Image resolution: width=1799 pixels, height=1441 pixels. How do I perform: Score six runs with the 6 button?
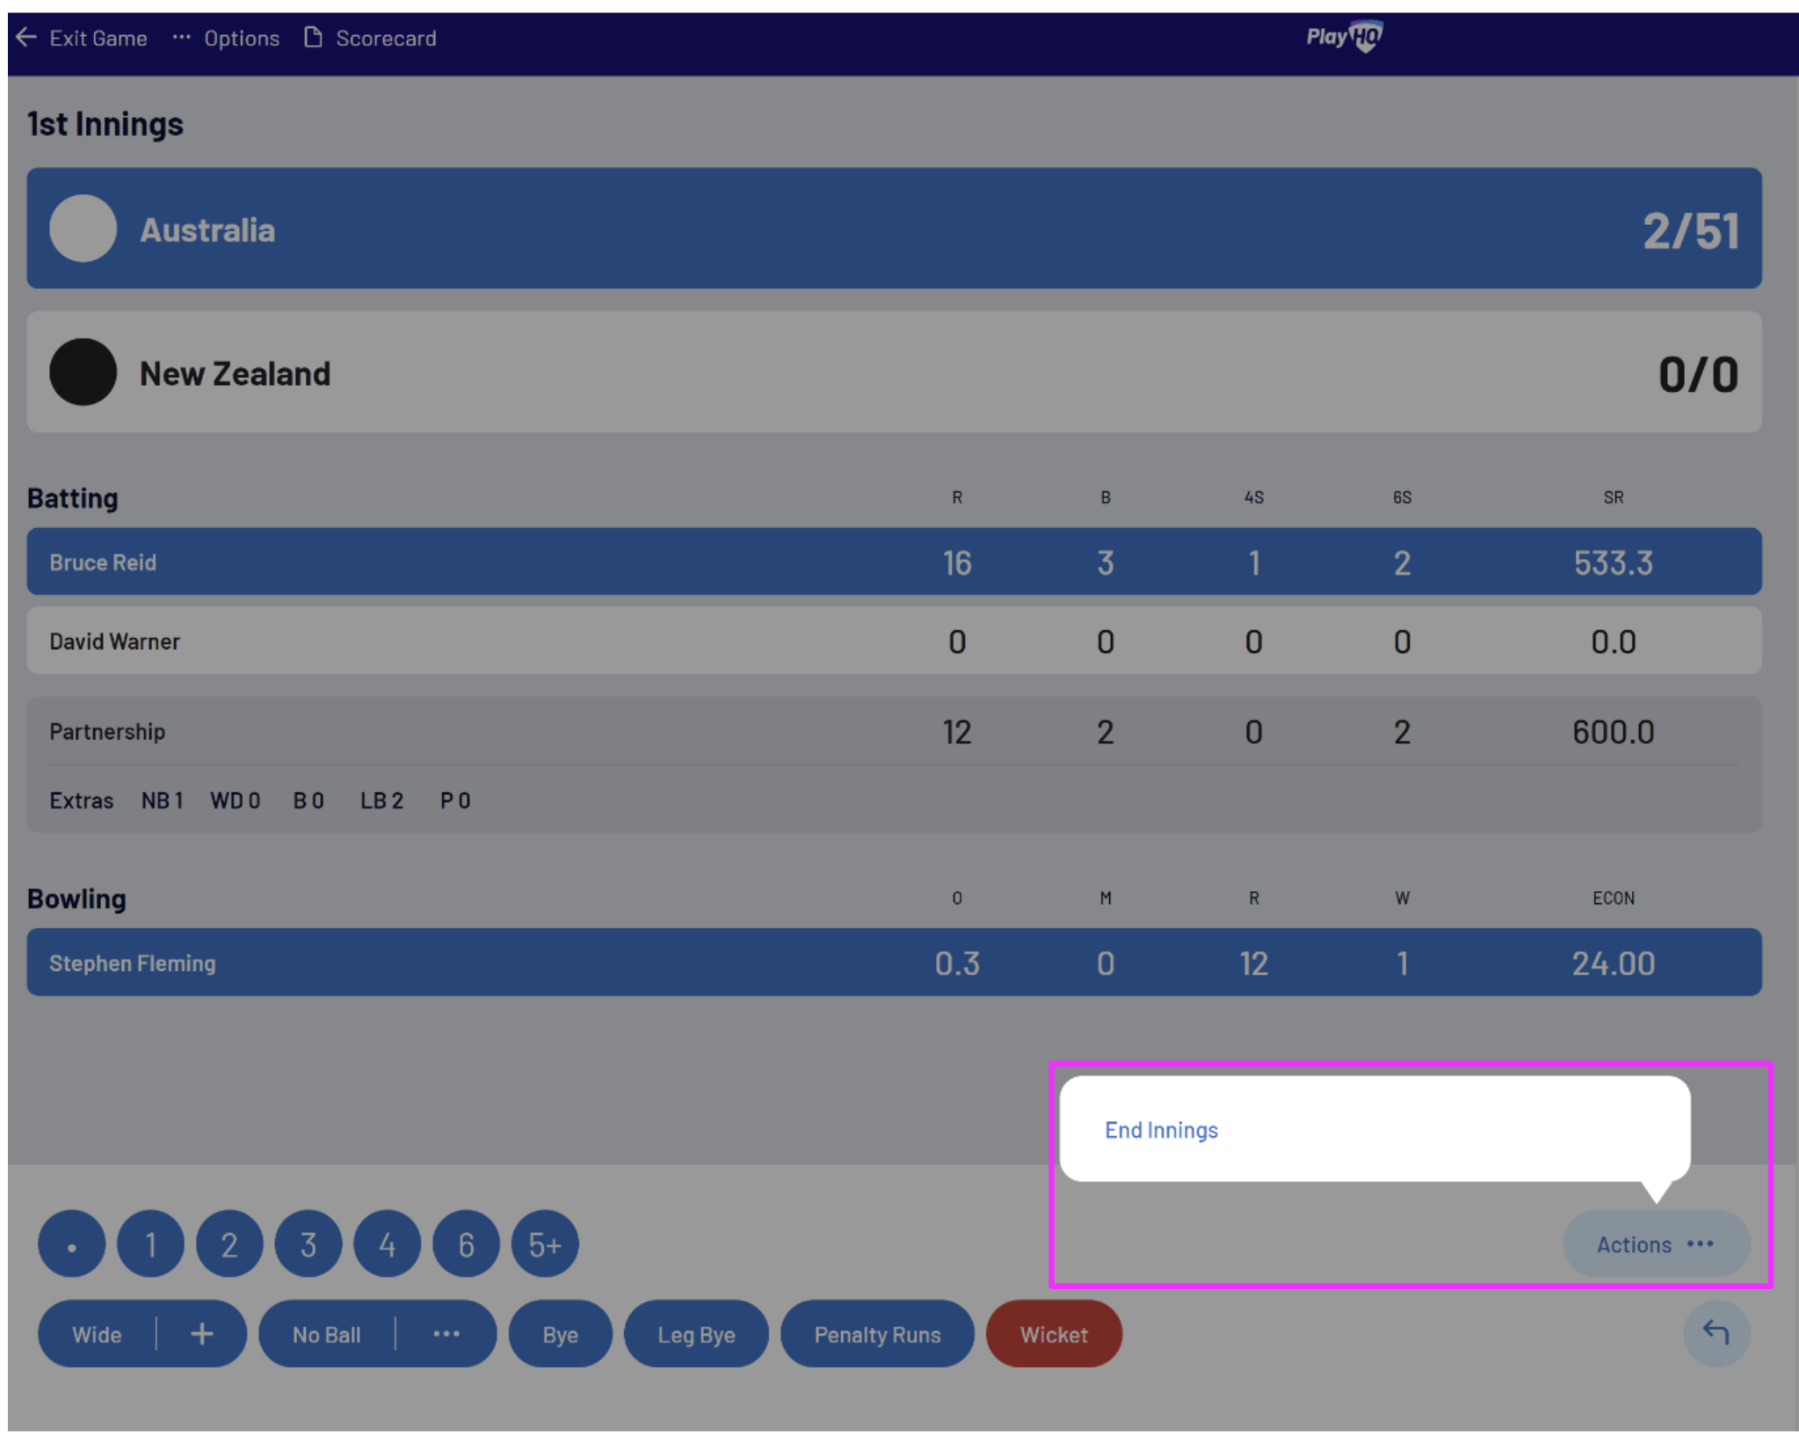point(466,1244)
